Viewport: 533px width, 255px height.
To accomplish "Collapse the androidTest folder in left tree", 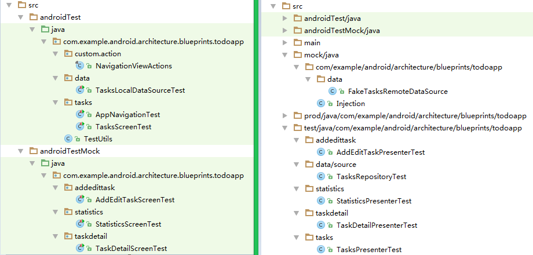I will [x=20, y=17].
